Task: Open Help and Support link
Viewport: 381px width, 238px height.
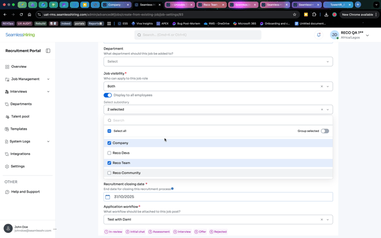Action: [x=25, y=192]
